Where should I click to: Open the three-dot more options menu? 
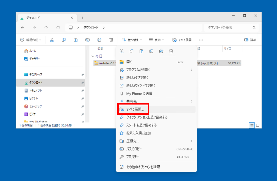coord(201,40)
